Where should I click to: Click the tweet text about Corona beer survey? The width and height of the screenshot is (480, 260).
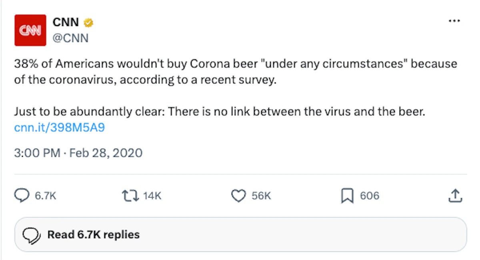coord(236,72)
